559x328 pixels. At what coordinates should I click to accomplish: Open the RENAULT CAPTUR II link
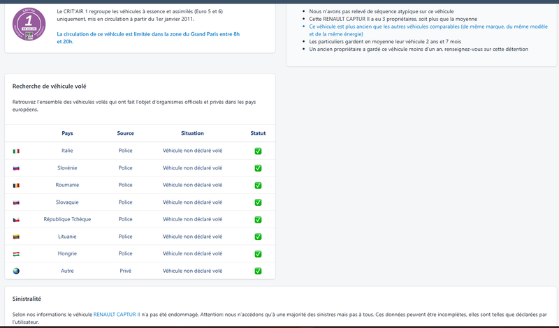(117, 315)
